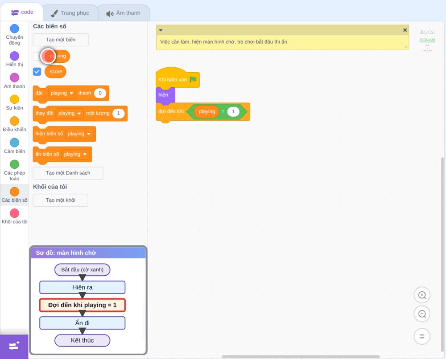Click Tạo một Danh sách button
446x359 pixels.
click(x=68, y=173)
